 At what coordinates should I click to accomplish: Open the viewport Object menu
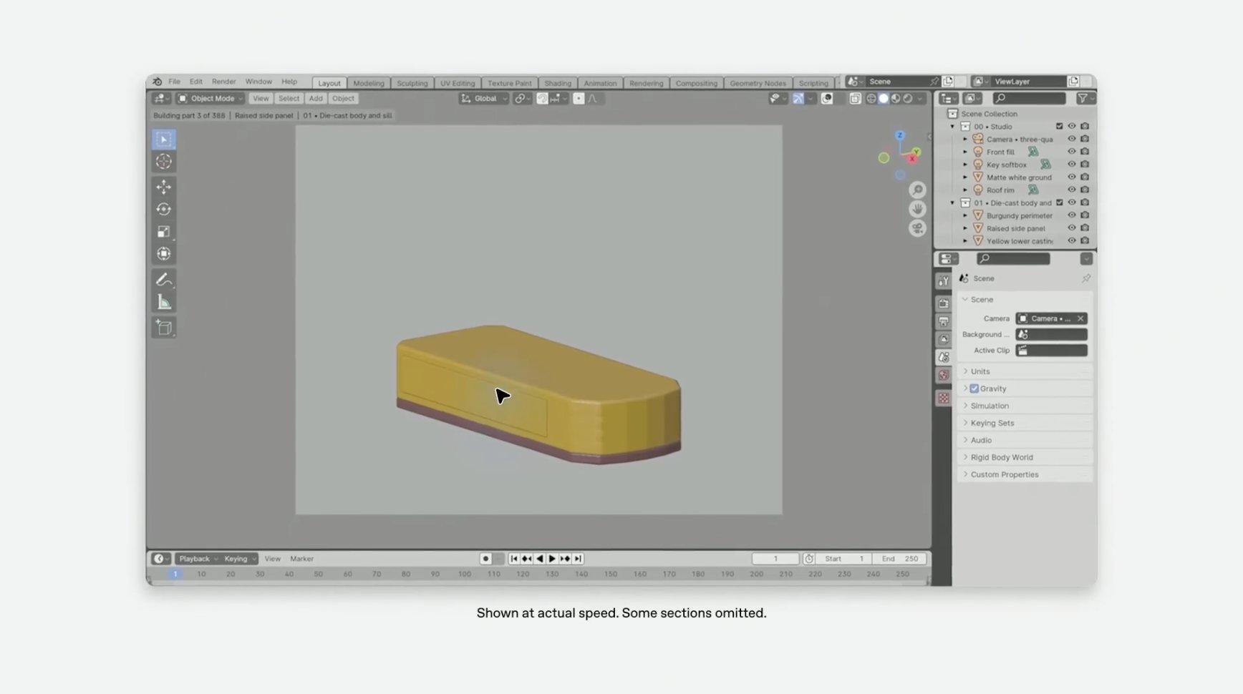click(343, 98)
